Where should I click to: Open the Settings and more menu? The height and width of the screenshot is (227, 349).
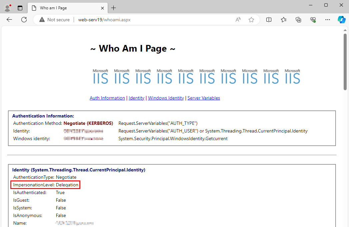coord(328,20)
